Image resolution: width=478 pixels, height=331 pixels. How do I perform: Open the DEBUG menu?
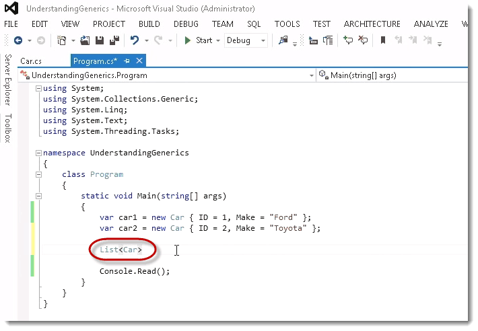186,24
